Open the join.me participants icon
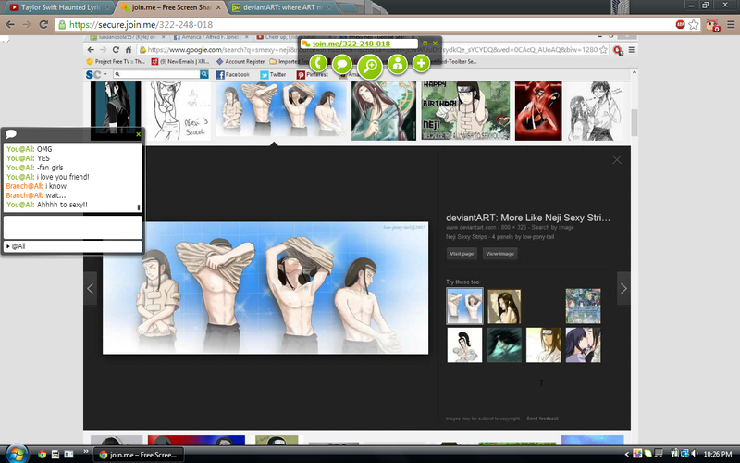The height and width of the screenshot is (463, 740). [x=398, y=64]
